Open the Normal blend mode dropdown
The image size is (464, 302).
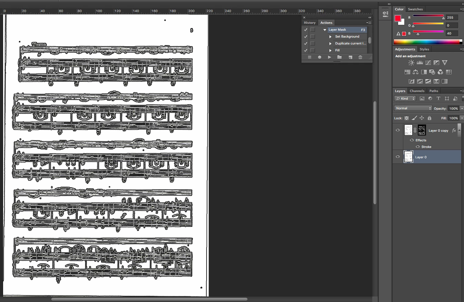(413, 108)
